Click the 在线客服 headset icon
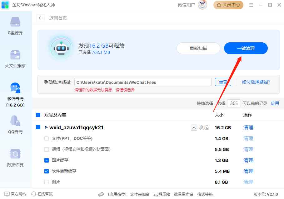This screenshot has height=199, width=284. click(x=33, y=194)
